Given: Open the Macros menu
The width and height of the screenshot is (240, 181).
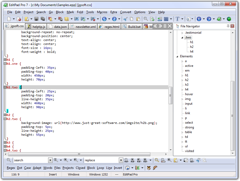Looking at the screenshot, I should pos(102,12).
